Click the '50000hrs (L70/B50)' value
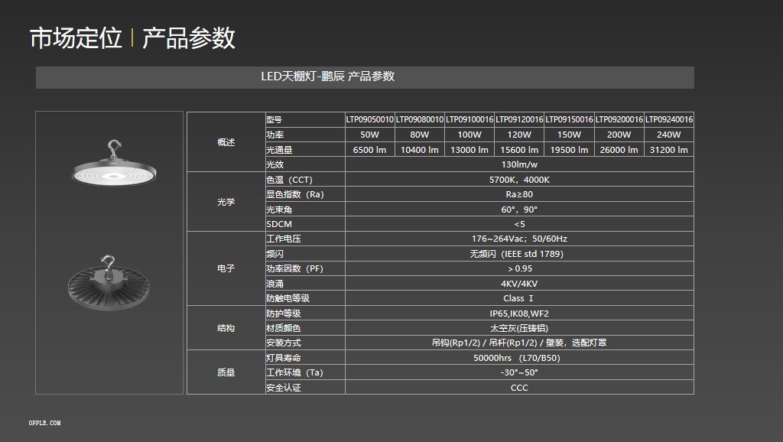Image resolution: width=783 pixels, height=442 pixels. click(517, 358)
